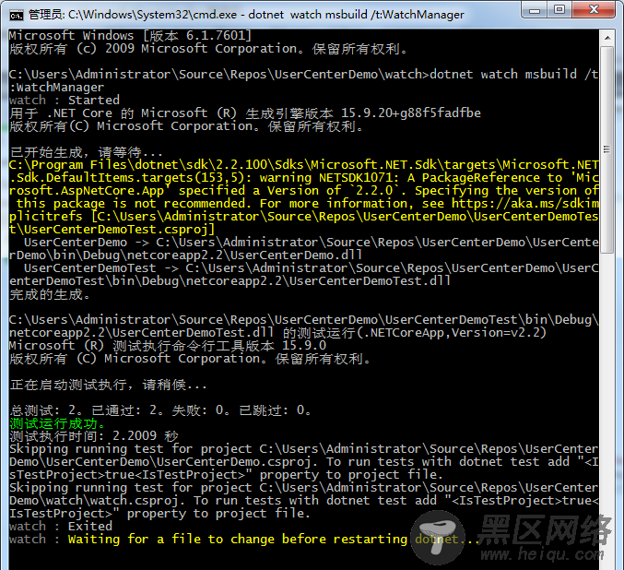624x570 pixels.
Task: Click 'Demo\watch\watch.csproj' skipping message line
Action: pyautogui.click(x=303, y=501)
